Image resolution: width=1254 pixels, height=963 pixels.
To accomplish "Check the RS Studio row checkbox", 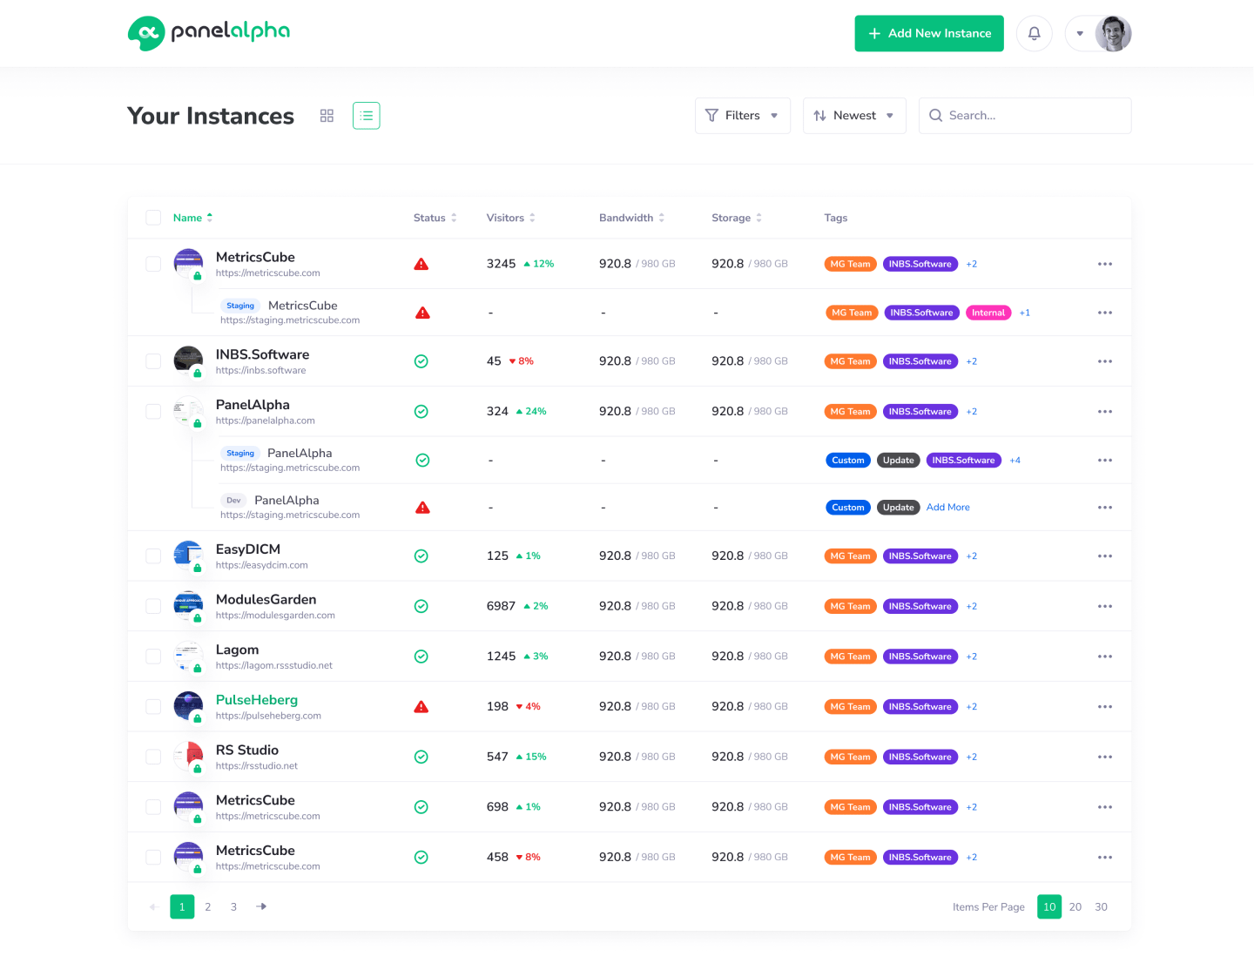I will (x=153, y=758).
